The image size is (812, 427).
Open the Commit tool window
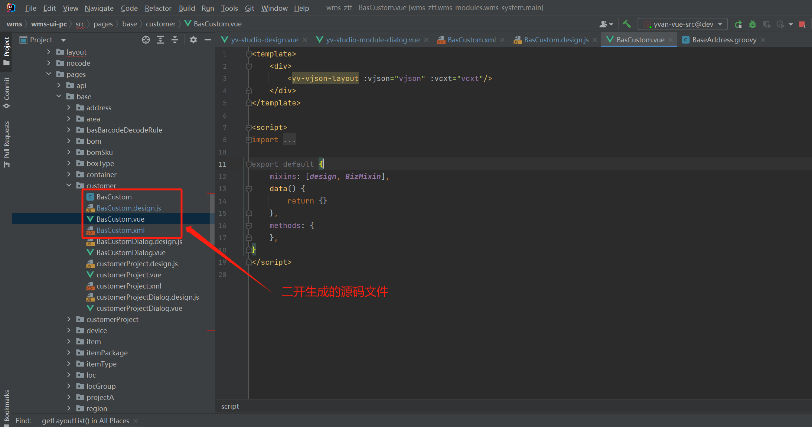point(7,92)
